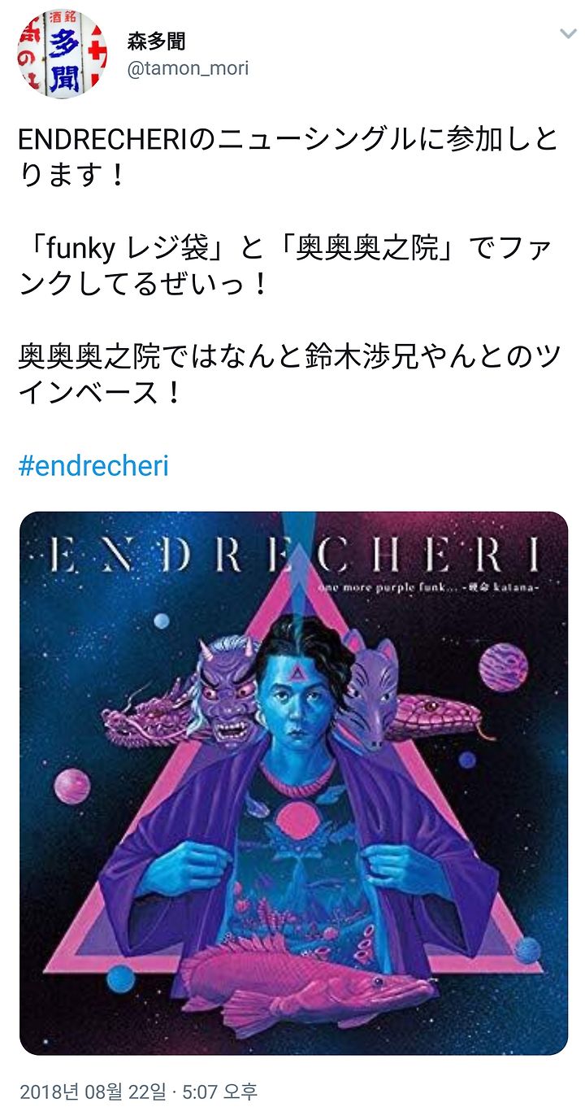Open the ENDRECHERI album cover image
Viewport: 585px width, 1107px height.
coord(293,783)
